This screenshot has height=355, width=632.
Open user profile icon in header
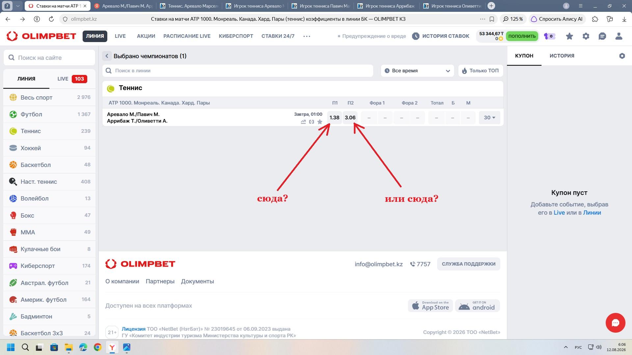(619, 36)
